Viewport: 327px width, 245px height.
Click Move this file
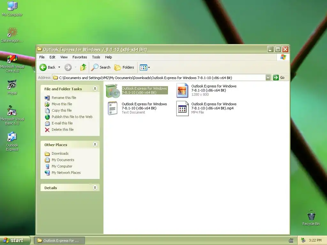(x=62, y=104)
